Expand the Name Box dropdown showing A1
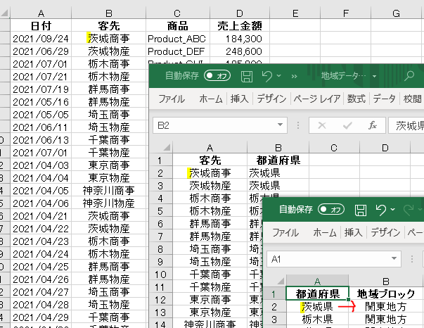The height and width of the screenshot is (328, 424). pyautogui.click(x=394, y=259)
